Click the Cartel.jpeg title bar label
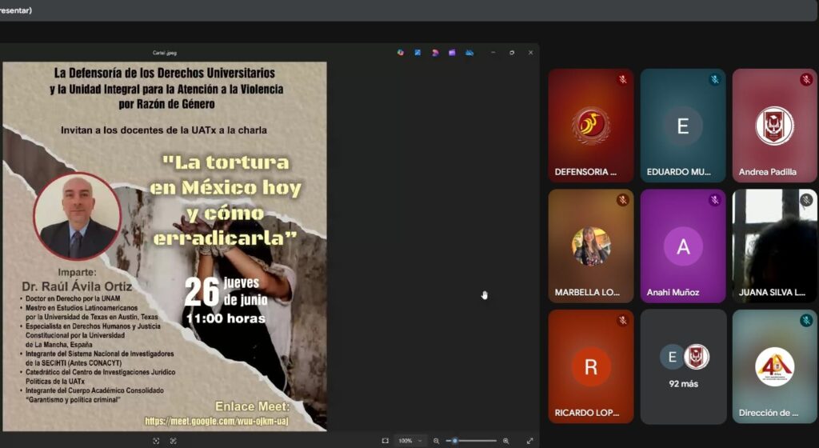819x448 pixels. click(x=164, y=53)
